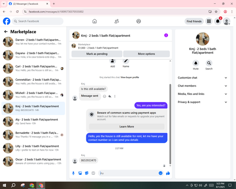Open the Bernadette conversation
The height and width of the screenshot is (189, 236).
pyautogui.click(x=33, y=135)
